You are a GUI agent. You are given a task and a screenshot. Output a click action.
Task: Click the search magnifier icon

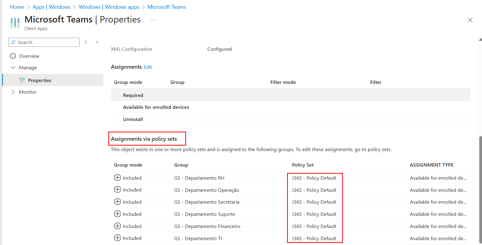pos(13,42)
